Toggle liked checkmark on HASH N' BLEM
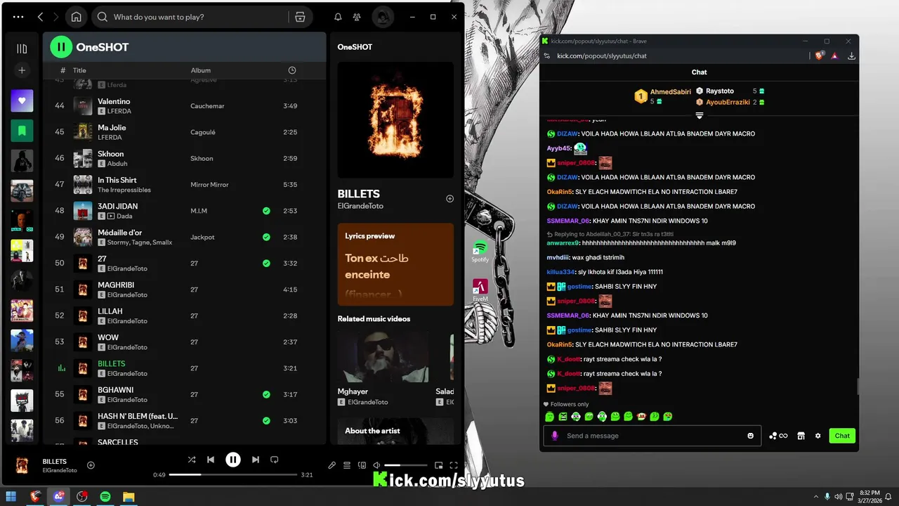This screenshot has width=899, height=506. 266,421
